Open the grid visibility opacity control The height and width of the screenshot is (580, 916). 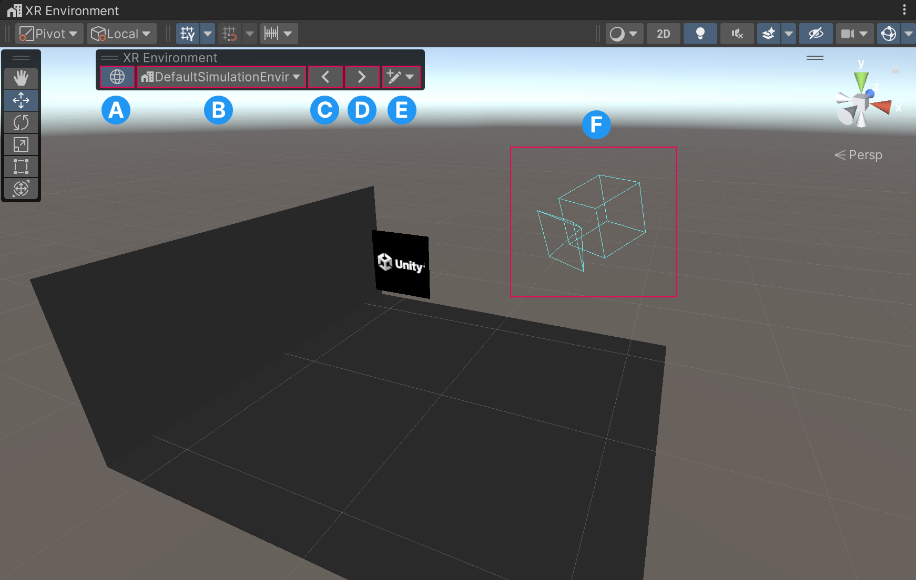[208, 33]
